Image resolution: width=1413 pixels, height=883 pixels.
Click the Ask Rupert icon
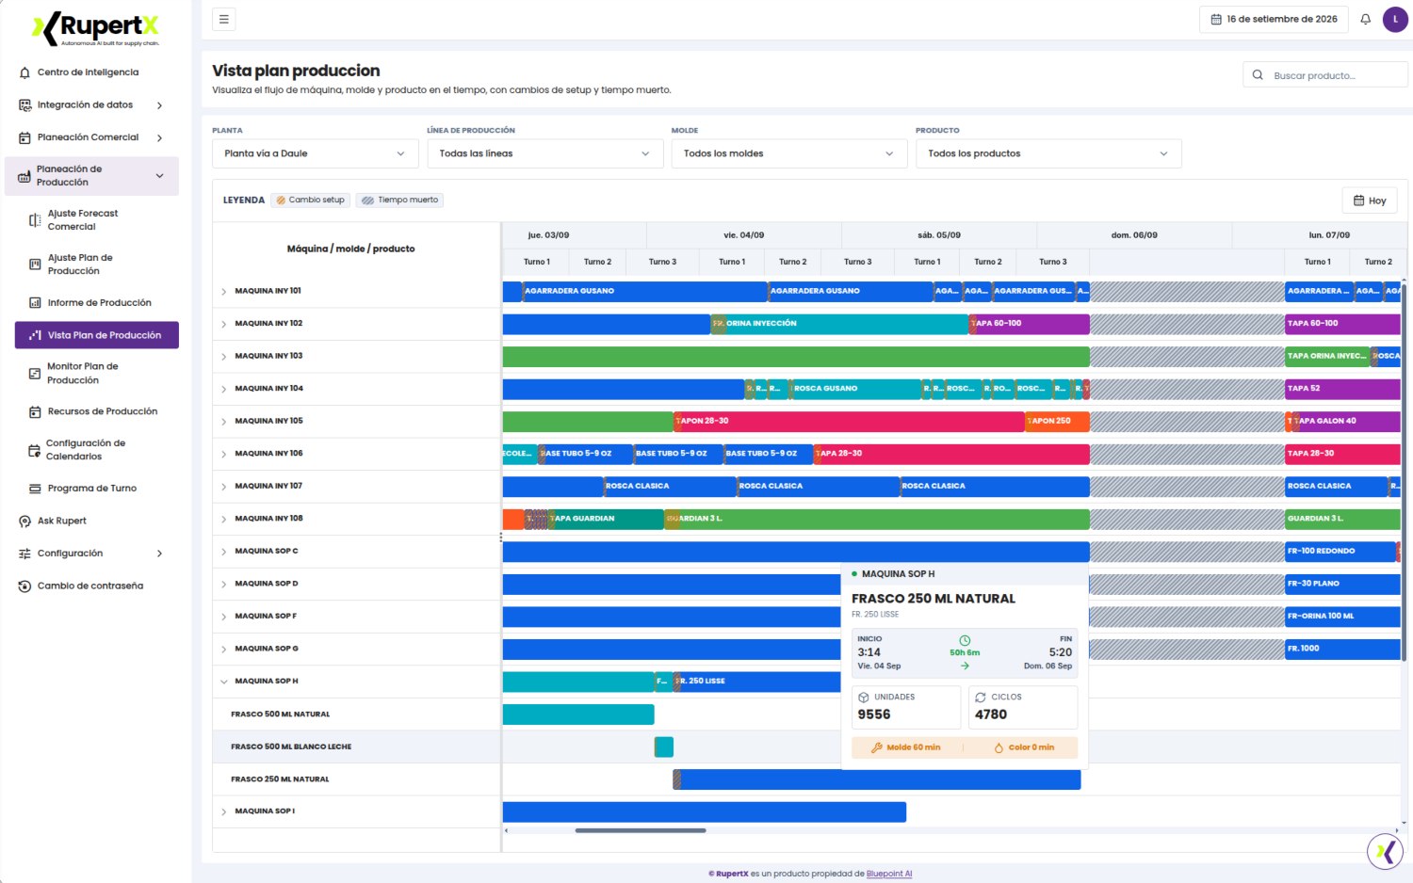[x=24, y=522]
